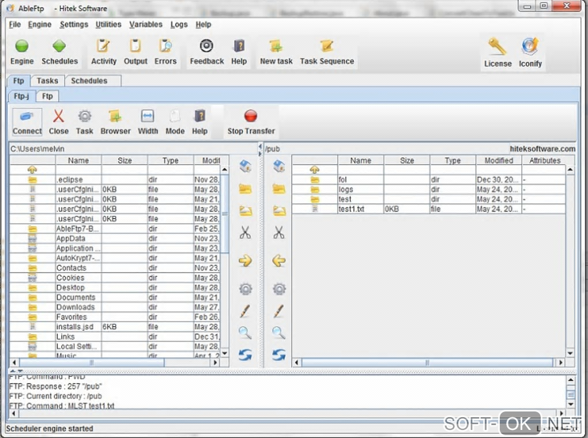This screenshot has width=588, height=438.
Task: Click the License key icon
Action: click(497, 47)
